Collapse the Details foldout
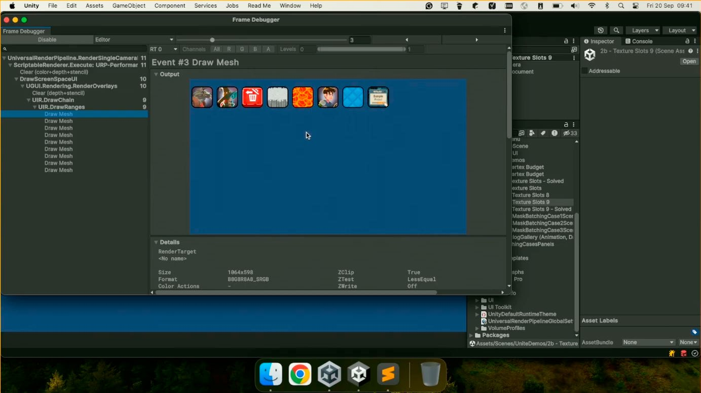 156,243
